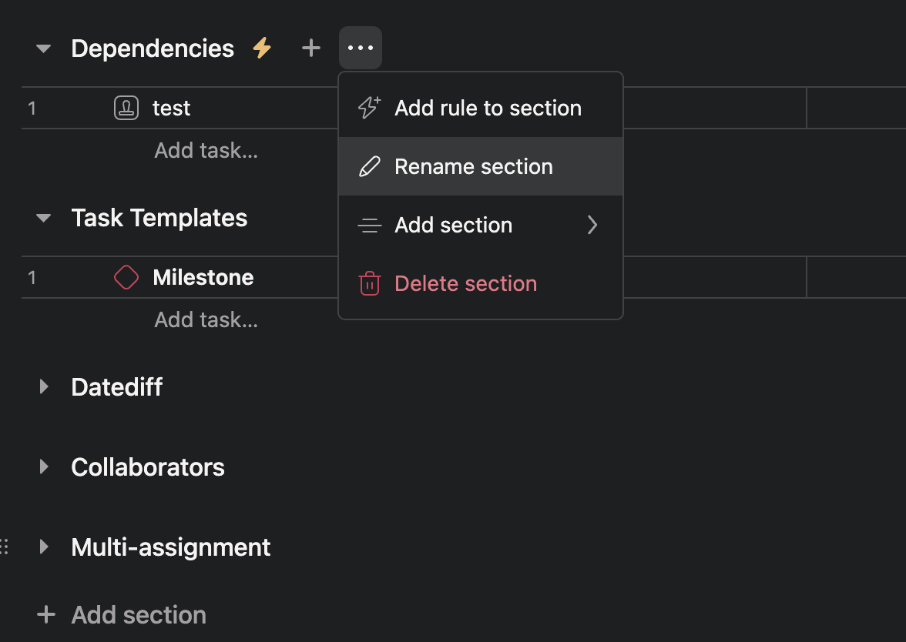Click the pencil icon for Rename section
The width and height of the screenshot is (906, 642).
370,166
